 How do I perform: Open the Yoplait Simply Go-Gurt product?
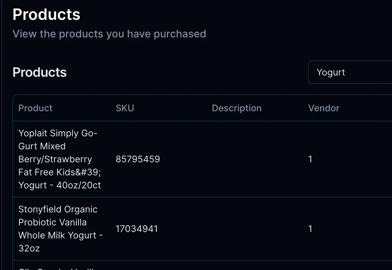60,159
